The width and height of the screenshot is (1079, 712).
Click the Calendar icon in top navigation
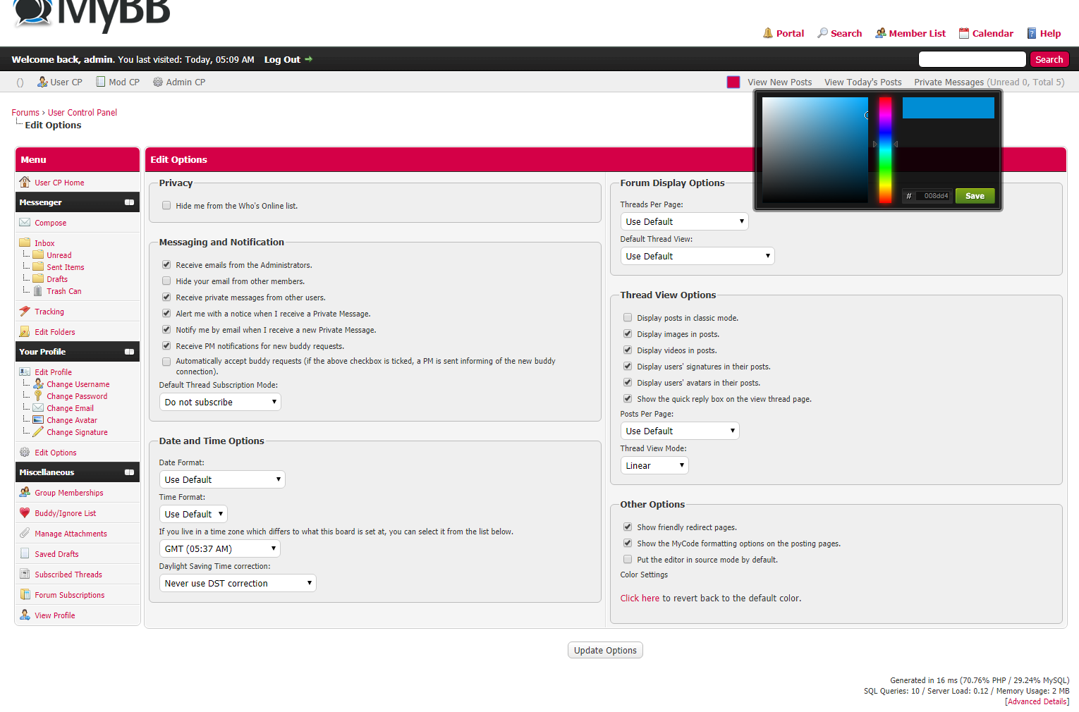tap(963, 33)
